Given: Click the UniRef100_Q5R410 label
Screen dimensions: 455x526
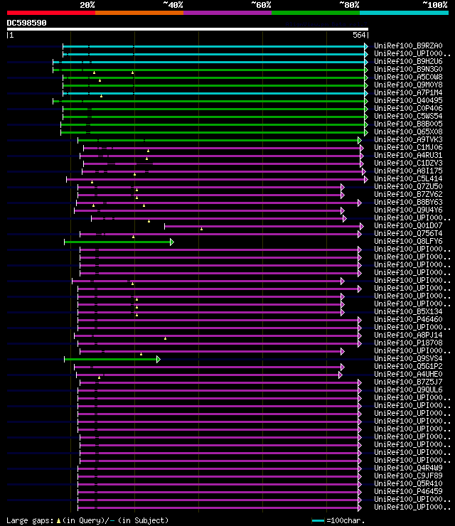Looking at the screenshot, I should (x=408, y=484).
